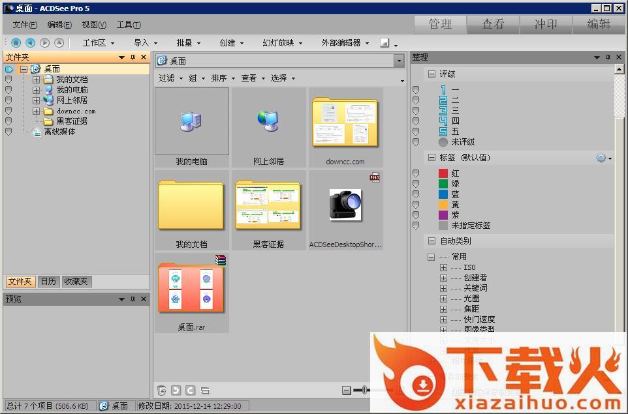Close the 整理 panel
Screen dimensions: 628x414
[x=619, y=57]
